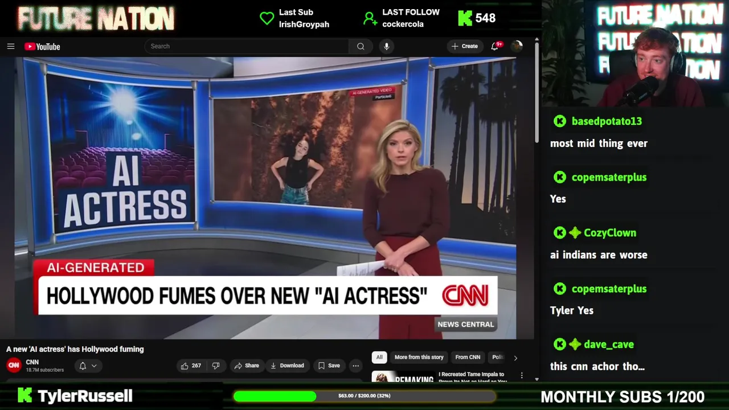Image resolution: width=729 pixels, height=410 pixels.
Task: Select More from this story chip
Action: point(419,357)
